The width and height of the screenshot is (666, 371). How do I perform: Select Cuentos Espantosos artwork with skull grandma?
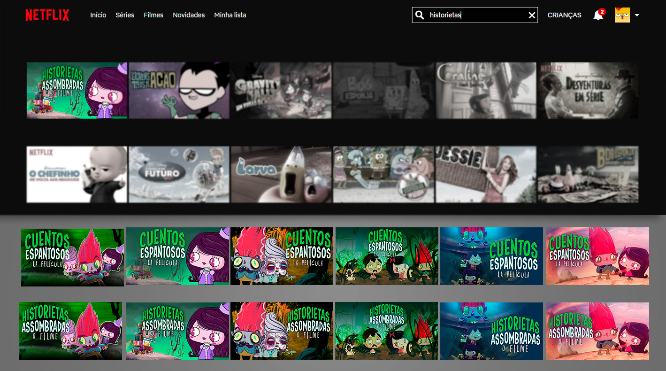coord(282,256)
